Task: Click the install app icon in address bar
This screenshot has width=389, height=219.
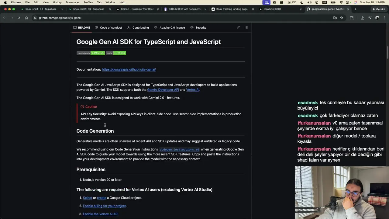Action: [x=335, y=18]
